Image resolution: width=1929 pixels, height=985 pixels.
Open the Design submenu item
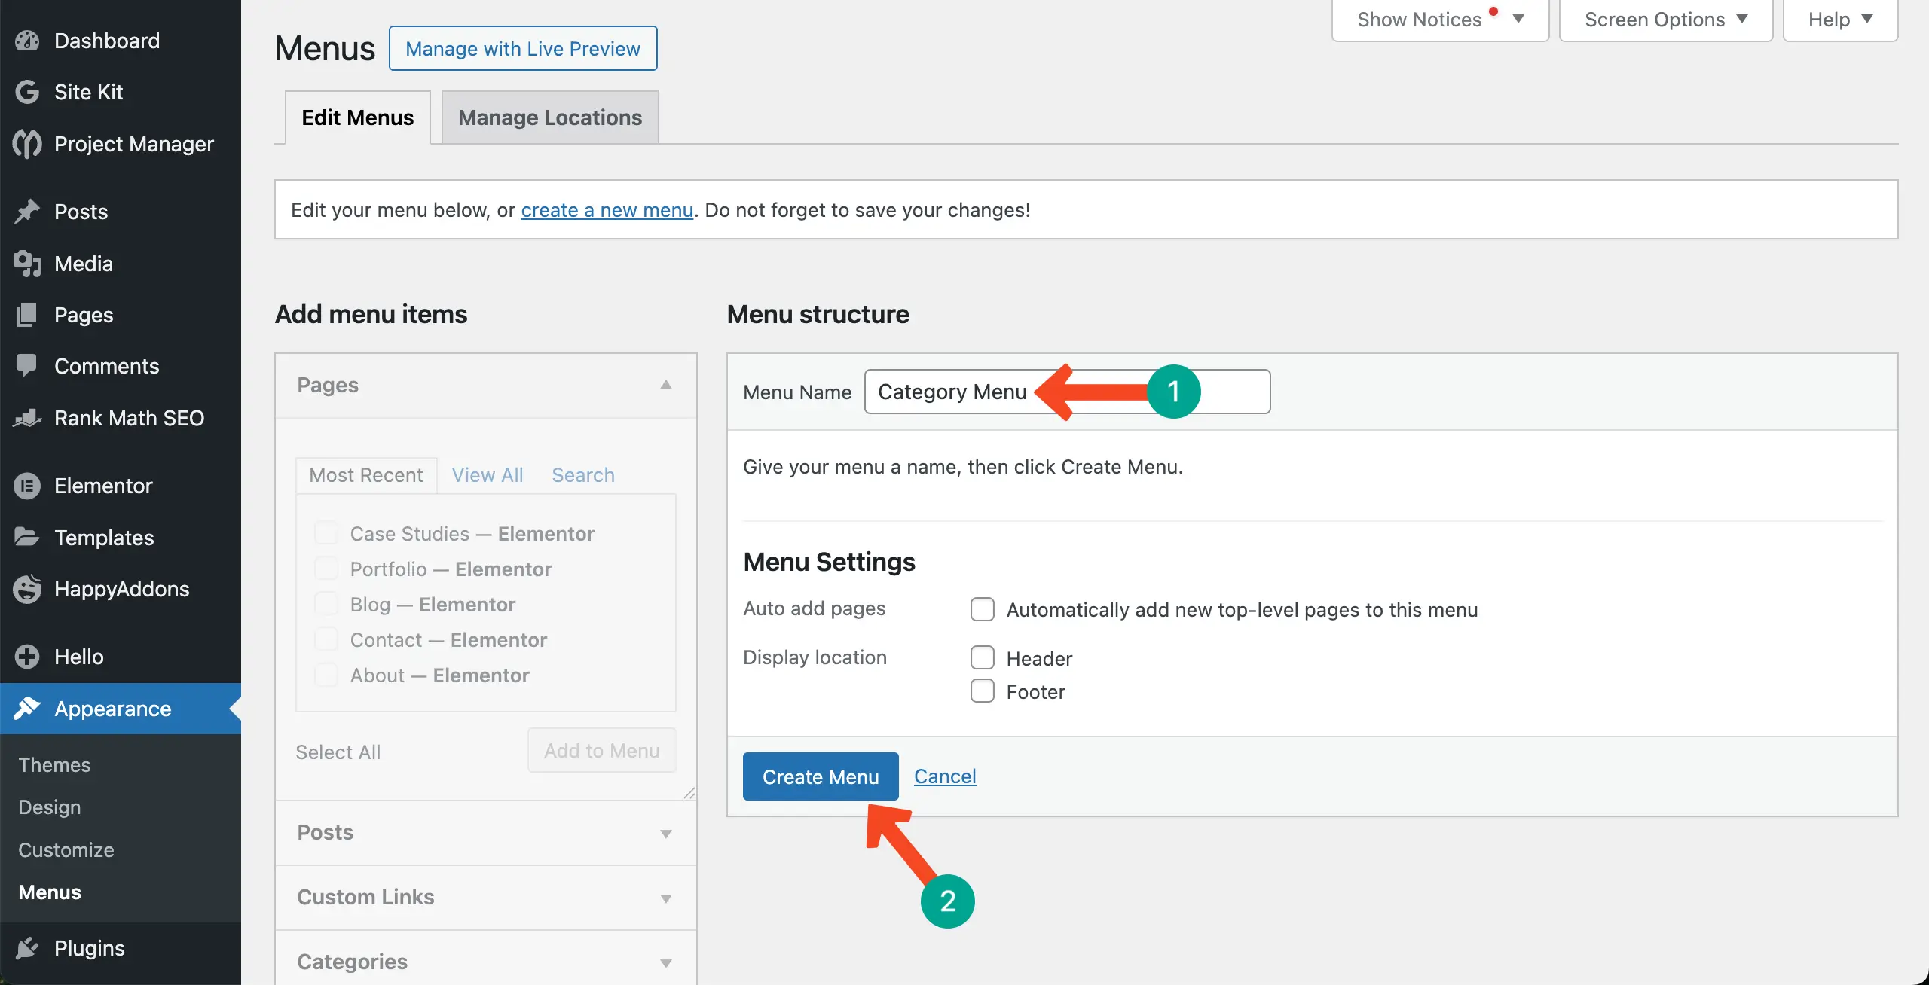pos(50,807)
